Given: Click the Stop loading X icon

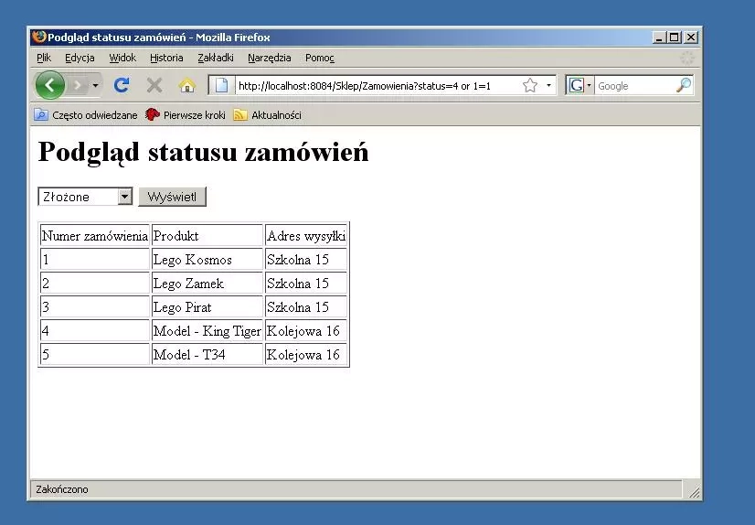Looking at the screenshot, I should pyautogui.click(x=154, y=86).
